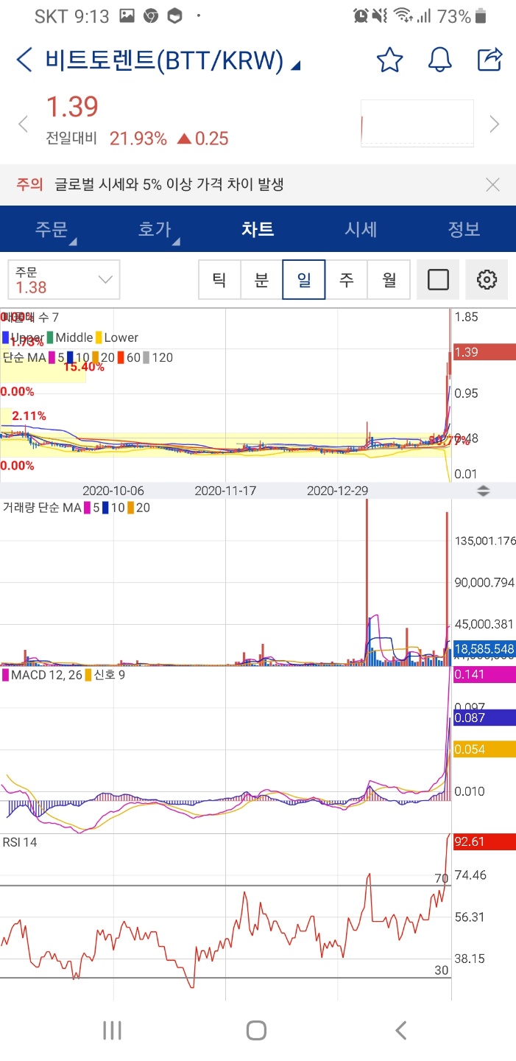Select the 주 chart interval
516x1061 pixels.
click(346, 279)
